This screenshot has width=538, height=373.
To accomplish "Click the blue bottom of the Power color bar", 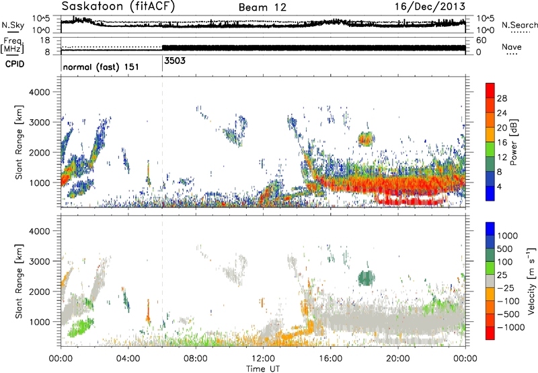I will click(x=490, y=193).
